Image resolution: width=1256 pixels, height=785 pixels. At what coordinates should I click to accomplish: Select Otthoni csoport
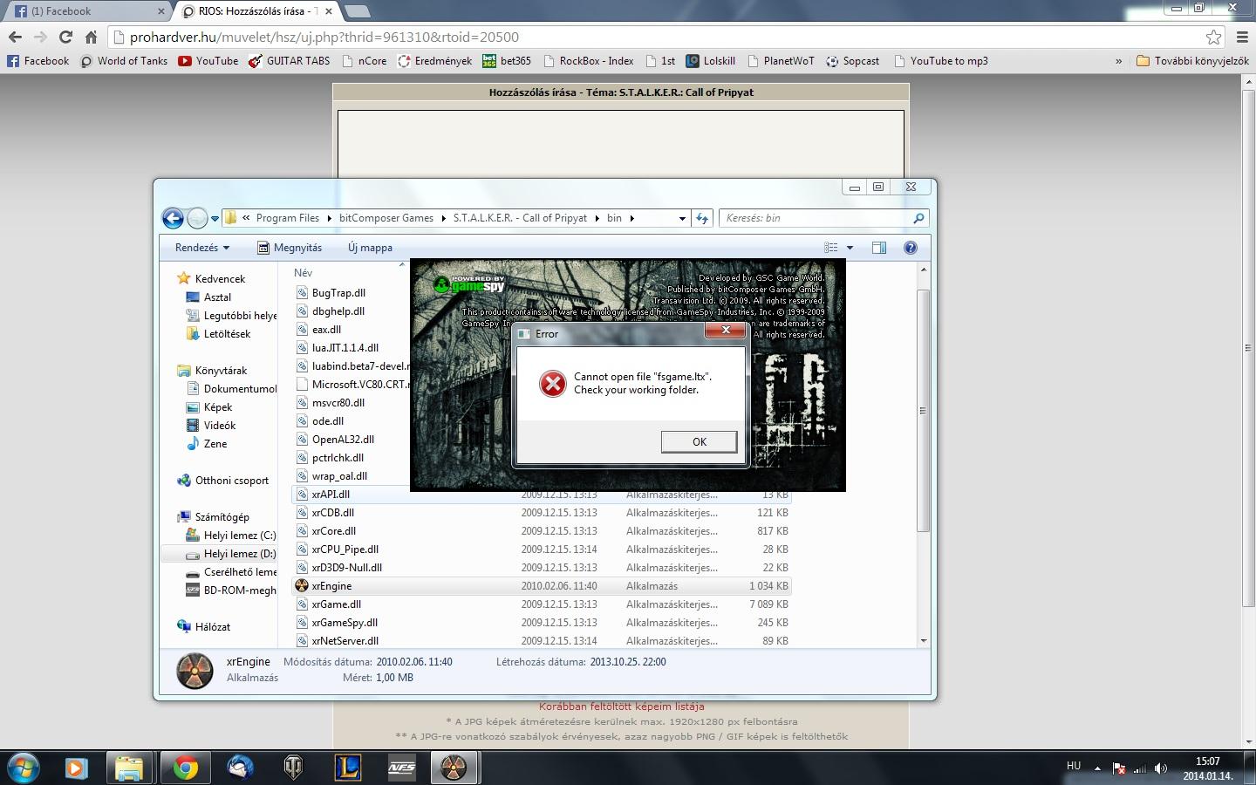coord(222,481)
